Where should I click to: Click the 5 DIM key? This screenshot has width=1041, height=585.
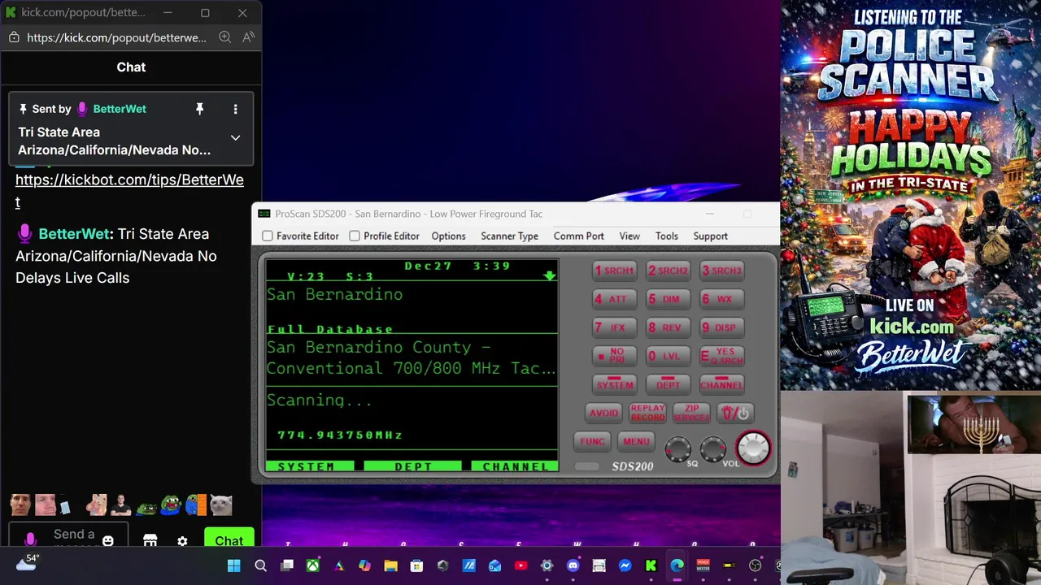(669, 299)
